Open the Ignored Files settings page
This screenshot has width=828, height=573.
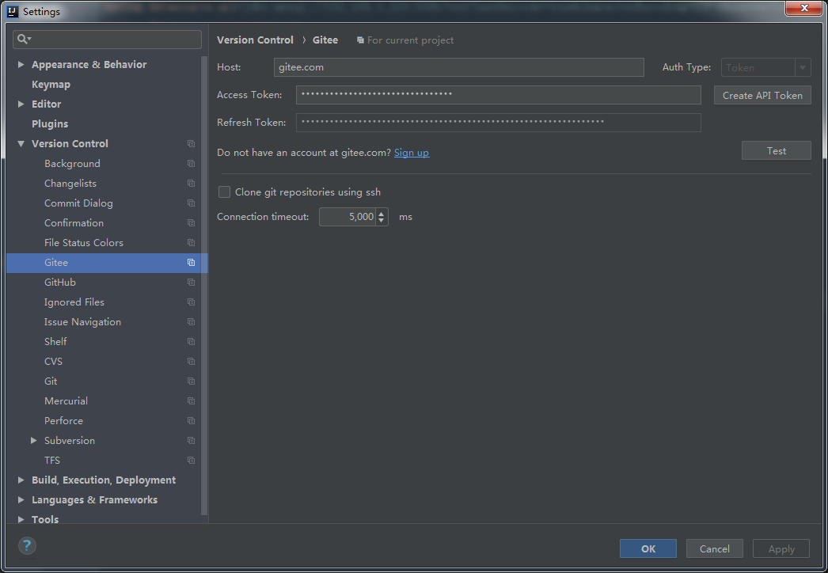74,302
